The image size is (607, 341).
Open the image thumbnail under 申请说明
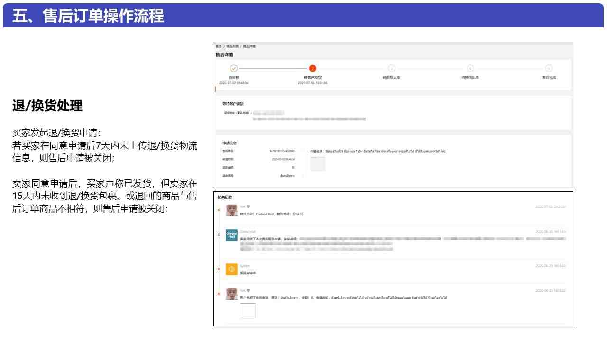coord(318,164)
